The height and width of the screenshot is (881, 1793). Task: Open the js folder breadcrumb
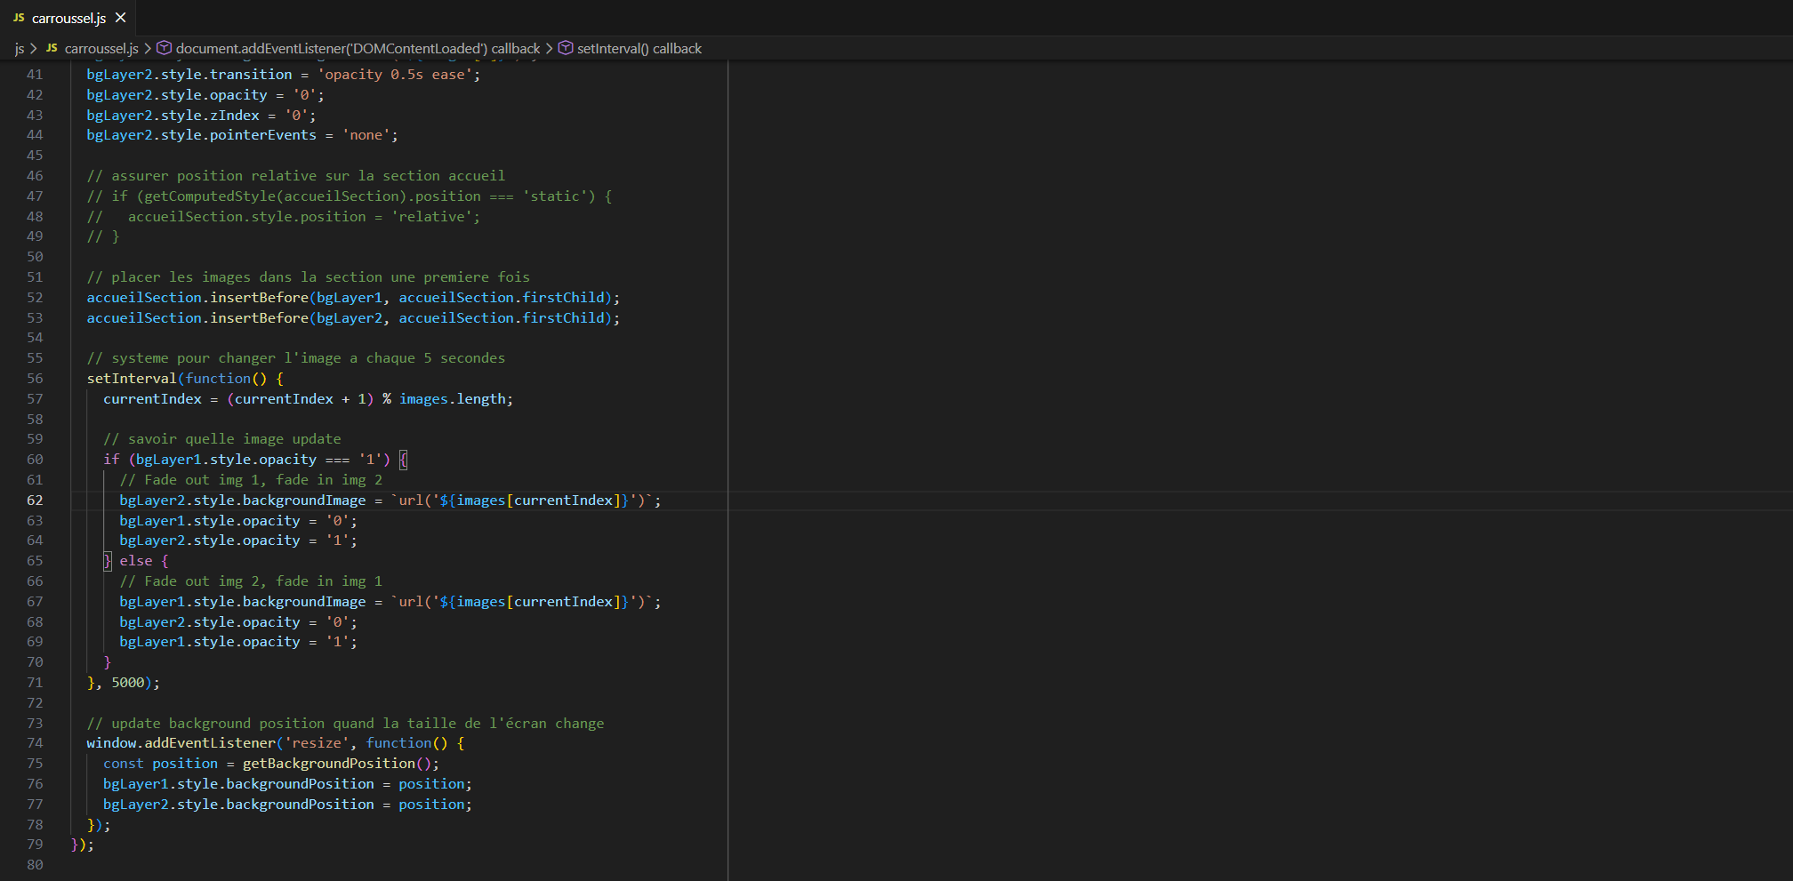pos(20,48)
